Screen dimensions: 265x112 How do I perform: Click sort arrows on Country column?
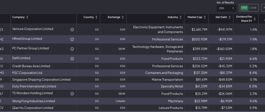[96, 17]
